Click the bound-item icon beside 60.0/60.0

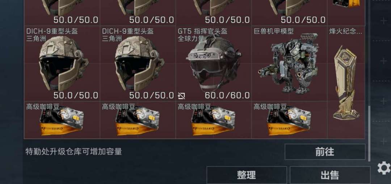(181, 96)
